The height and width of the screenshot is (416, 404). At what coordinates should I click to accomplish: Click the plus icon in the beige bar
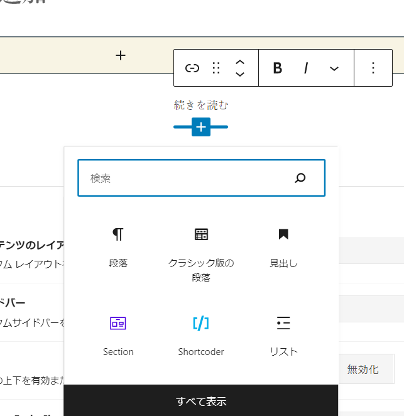coord(121,55)
